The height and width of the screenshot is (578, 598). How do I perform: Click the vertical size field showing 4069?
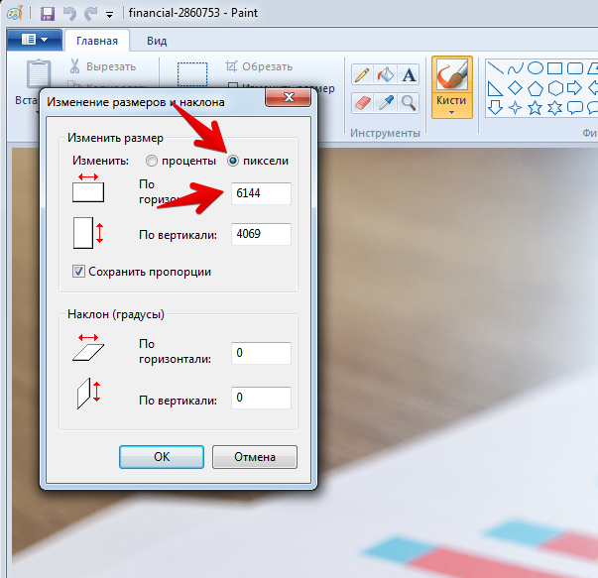[261, 234]
